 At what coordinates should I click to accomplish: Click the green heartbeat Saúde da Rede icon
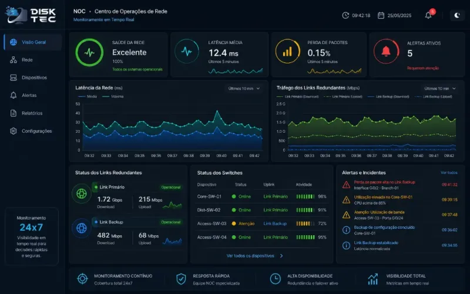tap(89, 52)
